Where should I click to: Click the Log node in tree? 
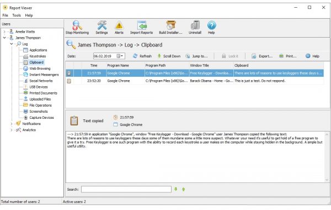tap(25, 44)
